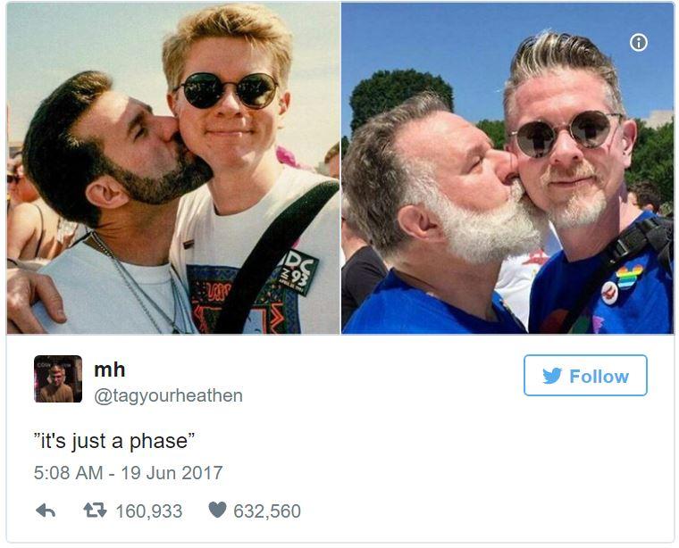The height and width of the screenshot is (548, 679).
Task: Click the Twitter bird icon in Follow
Action: point(552,376)
